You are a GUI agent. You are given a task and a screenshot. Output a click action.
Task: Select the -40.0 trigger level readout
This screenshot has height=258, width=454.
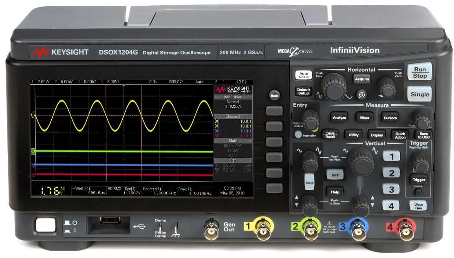[240, 82]
